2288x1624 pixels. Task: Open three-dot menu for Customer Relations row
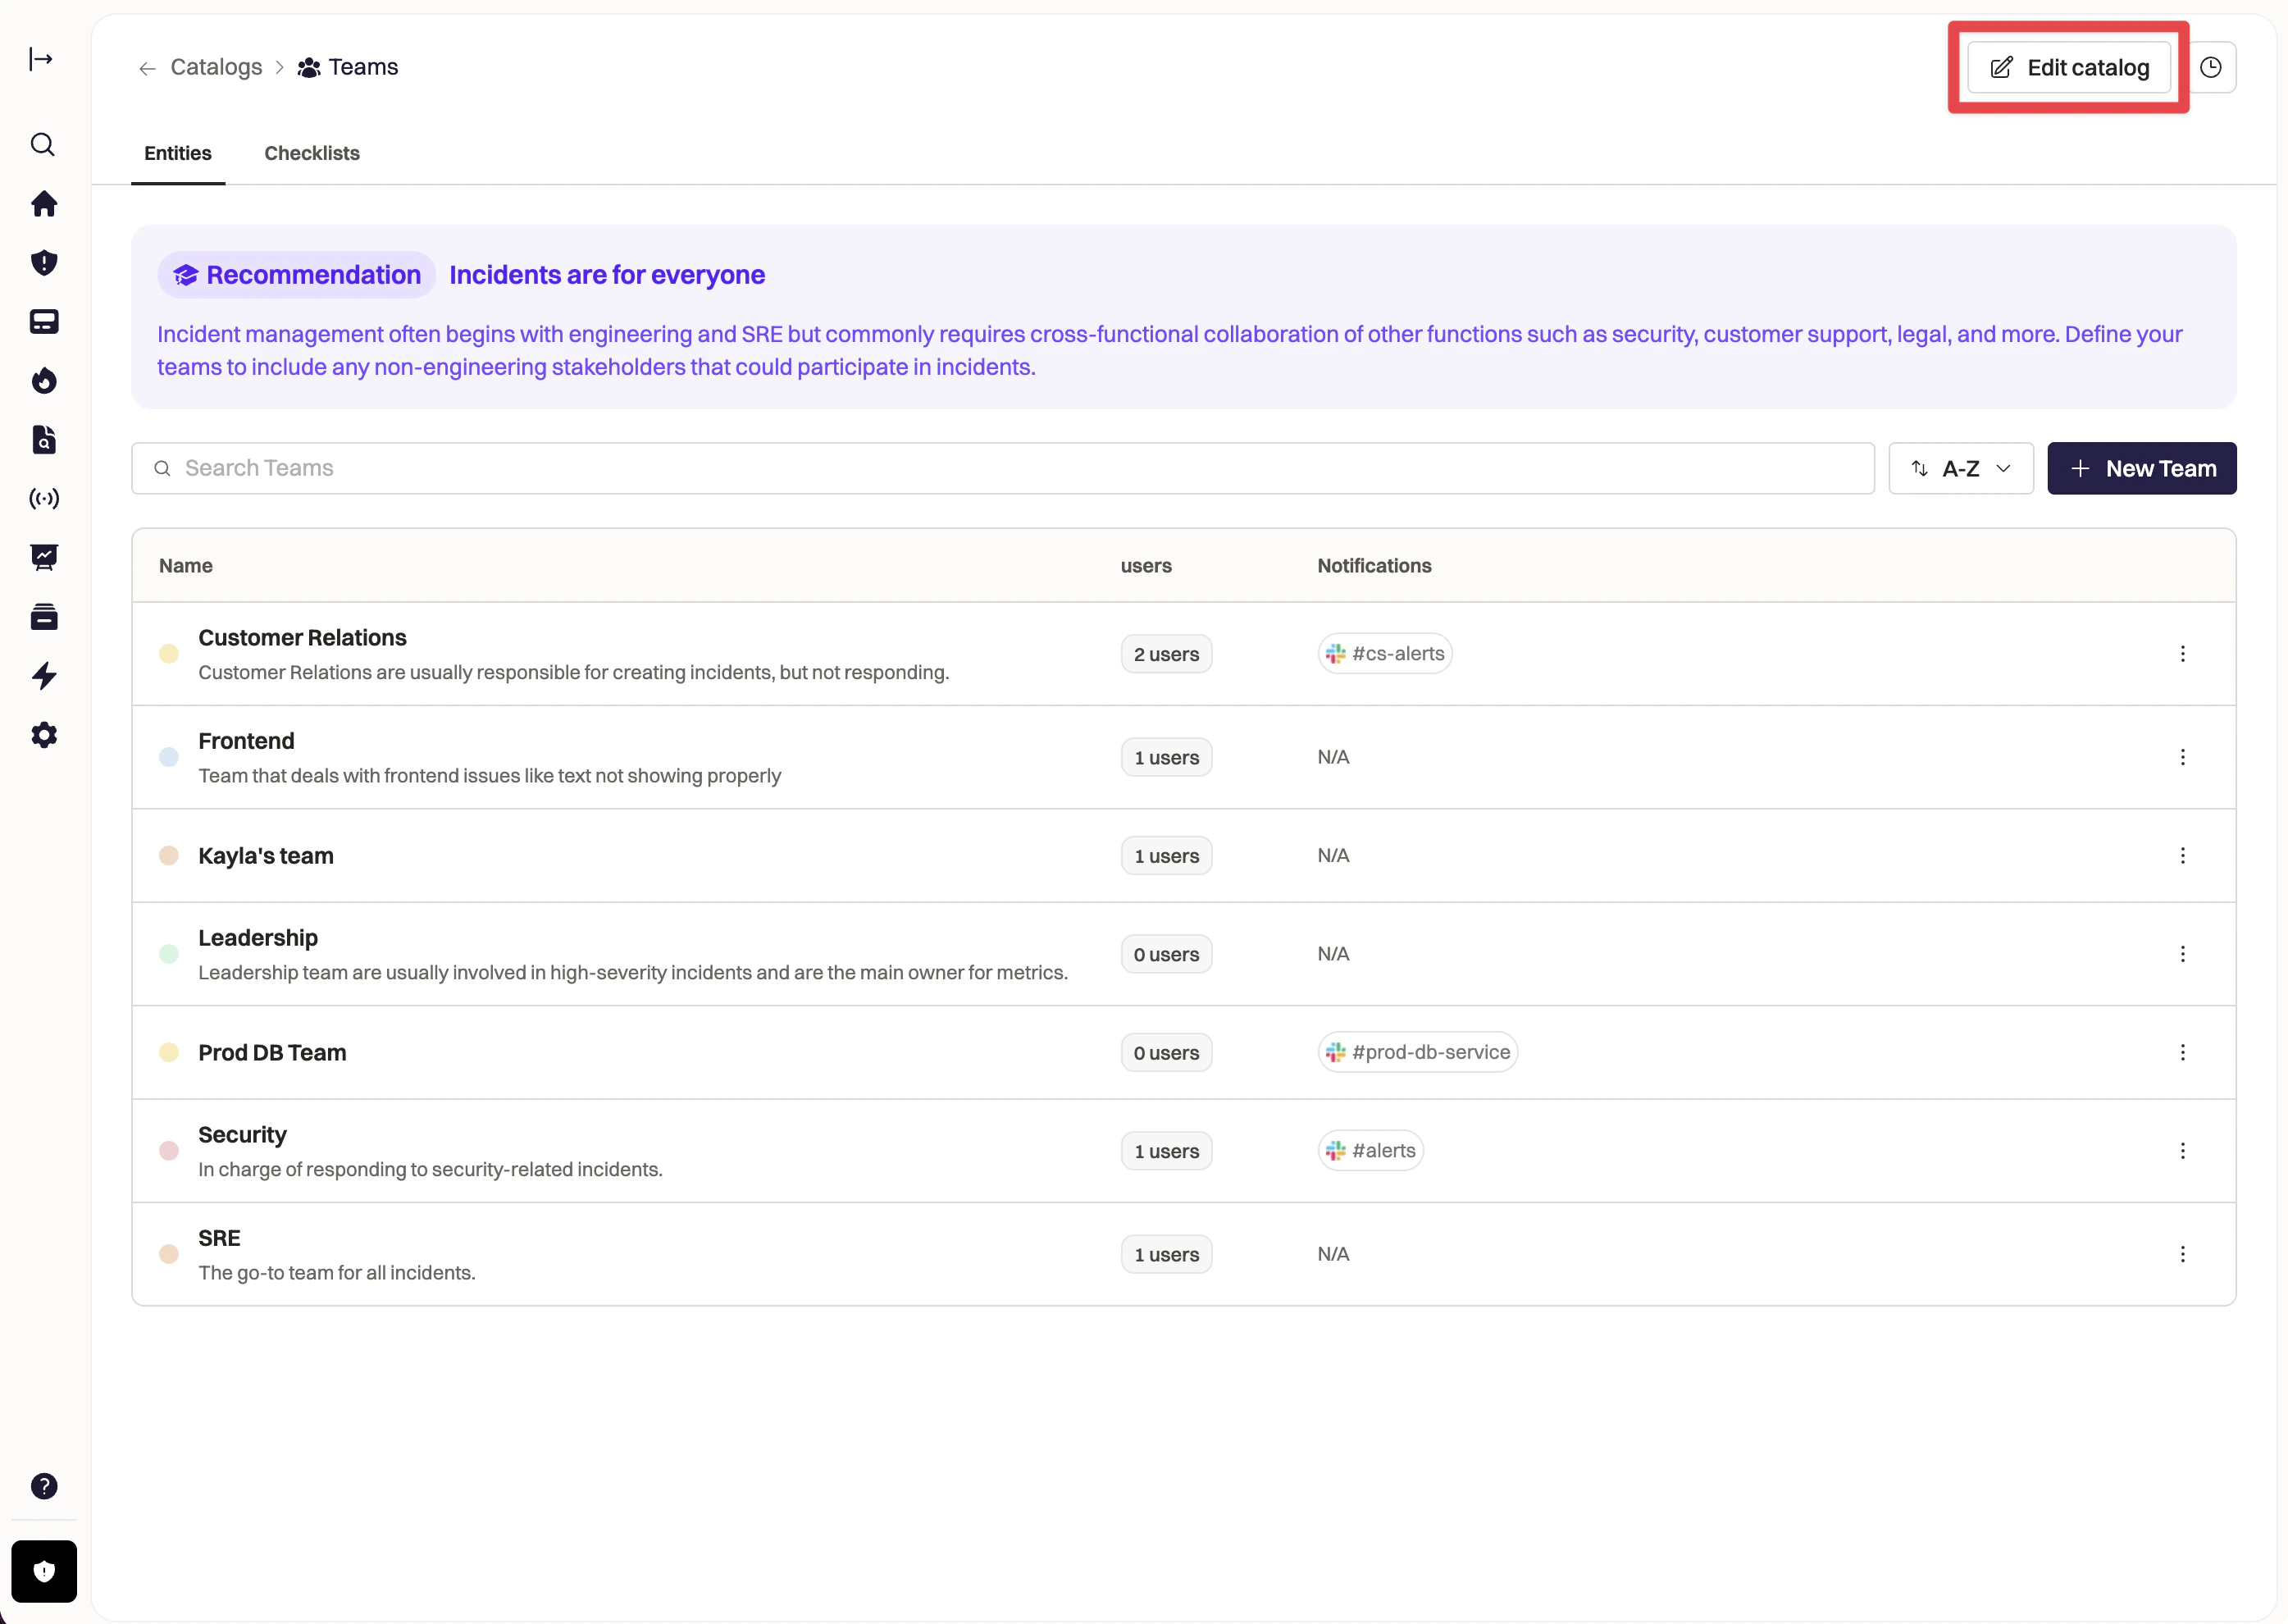pos(2182,654)
